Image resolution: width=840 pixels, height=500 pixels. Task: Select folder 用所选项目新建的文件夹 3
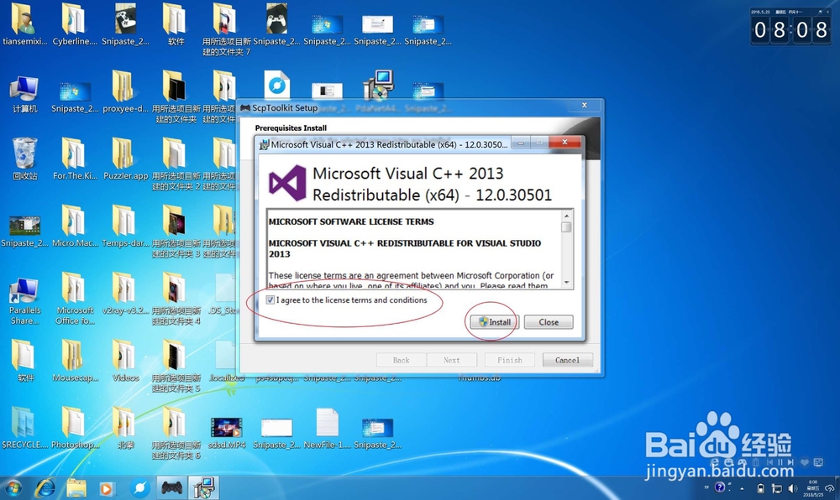point(176,231)
